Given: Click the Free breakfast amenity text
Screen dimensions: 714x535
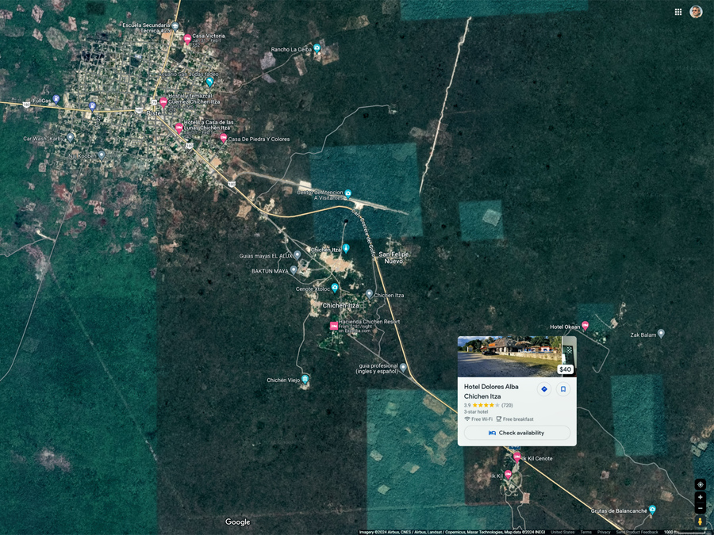Looking at the screenshot, I should pos(518,419).
